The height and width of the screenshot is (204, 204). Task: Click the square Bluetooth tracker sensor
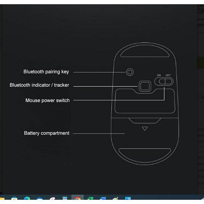(x=145, y=86)
